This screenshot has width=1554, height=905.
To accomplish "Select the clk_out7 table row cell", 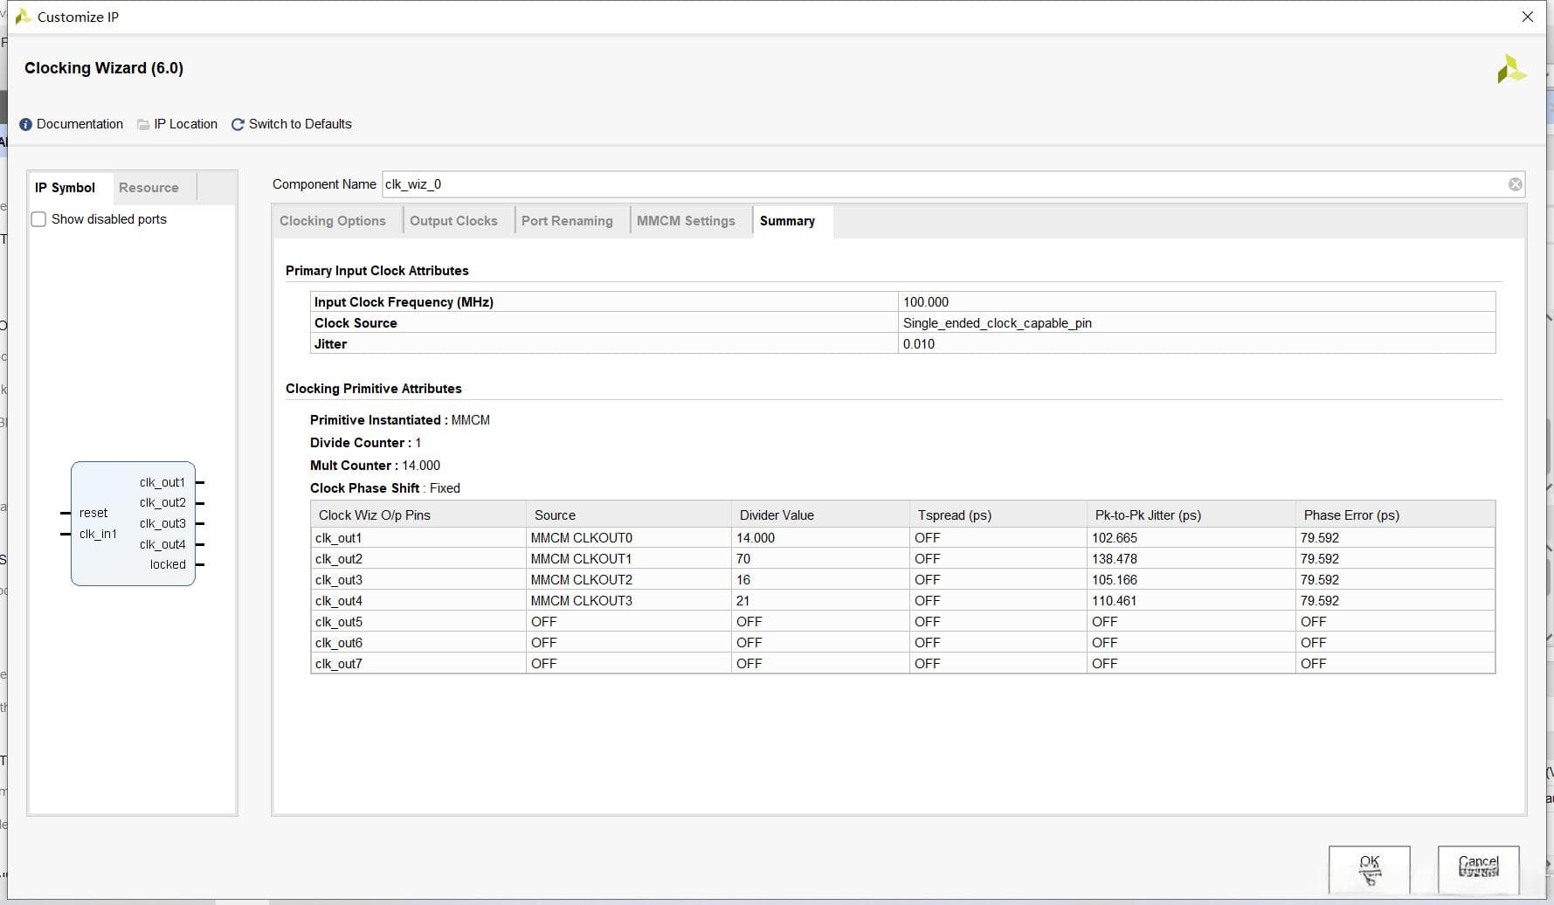I will tap(418, 664).
